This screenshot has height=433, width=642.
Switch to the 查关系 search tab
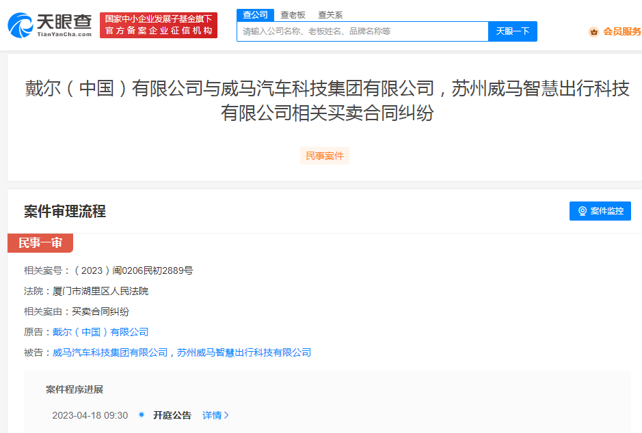point(330,14)
